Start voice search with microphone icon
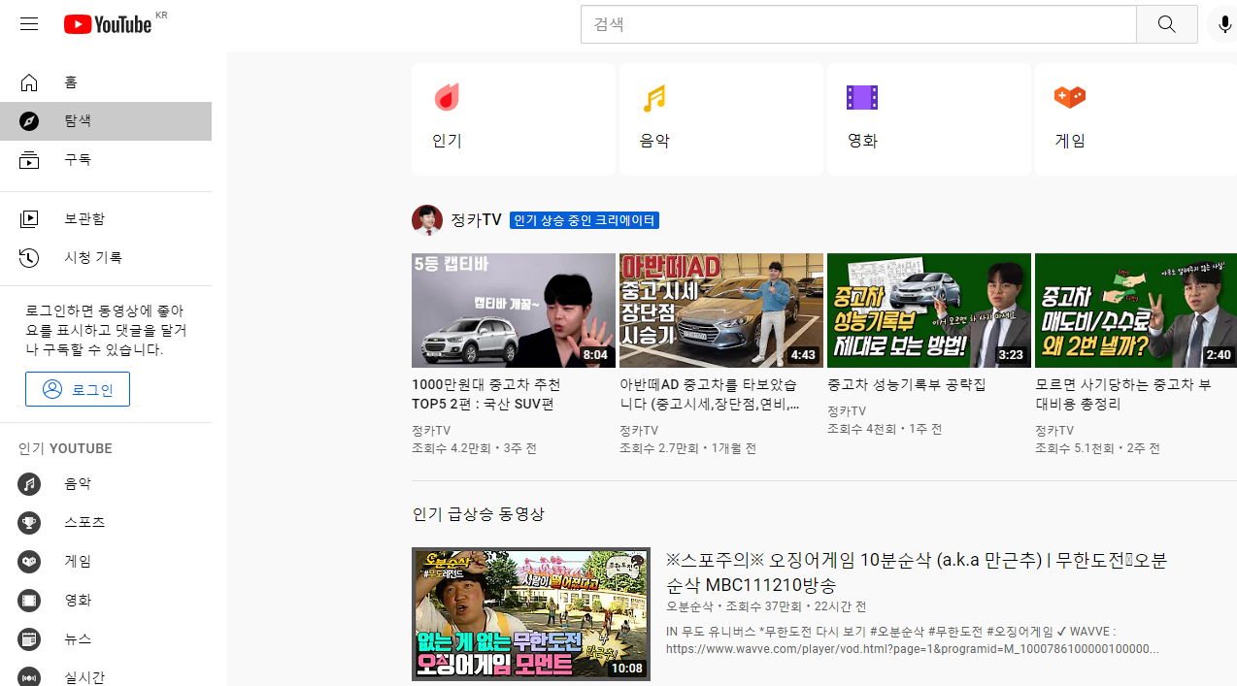The image size is (1237, 686). point(1224,24)
